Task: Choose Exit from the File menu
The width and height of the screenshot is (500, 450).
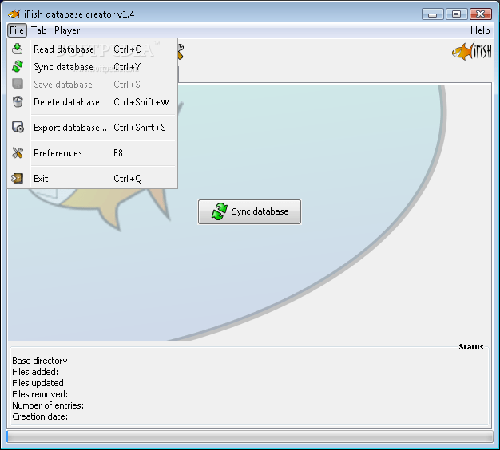Action: coord(92,179)
